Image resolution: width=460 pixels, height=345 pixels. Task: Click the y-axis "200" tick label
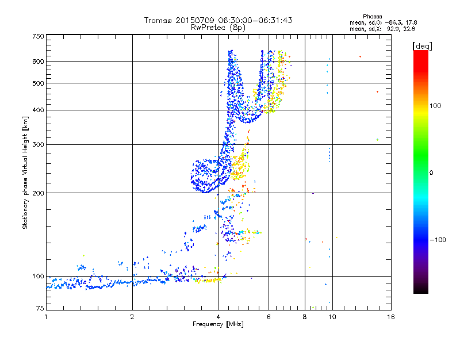tap(38, 193)
